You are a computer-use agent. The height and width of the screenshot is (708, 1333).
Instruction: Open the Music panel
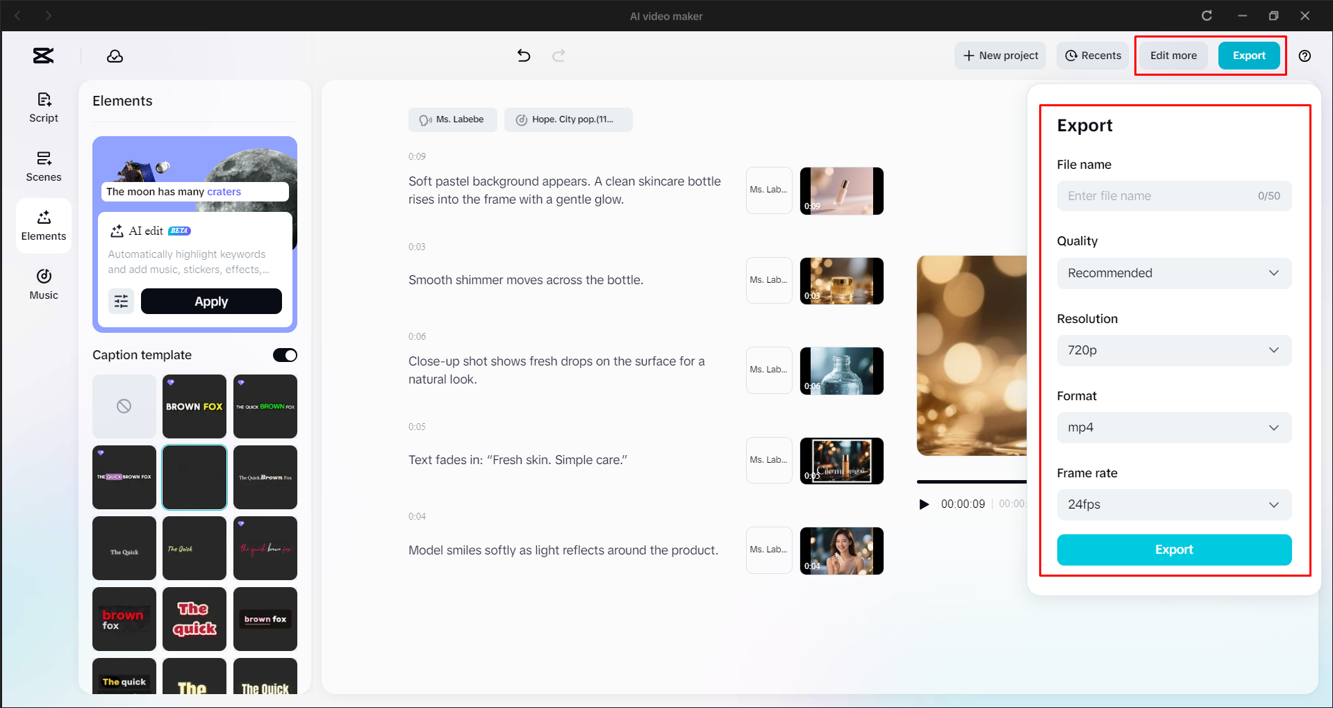(43, 283)
